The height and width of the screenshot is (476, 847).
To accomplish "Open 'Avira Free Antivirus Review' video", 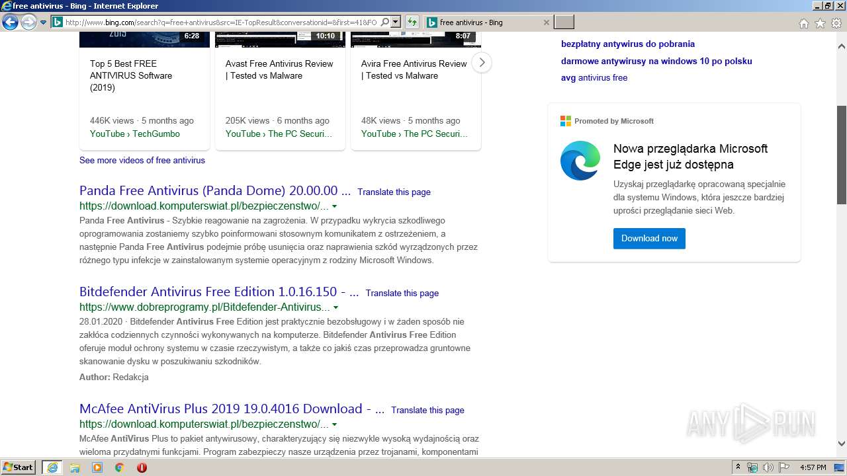I will pos(414,69).
